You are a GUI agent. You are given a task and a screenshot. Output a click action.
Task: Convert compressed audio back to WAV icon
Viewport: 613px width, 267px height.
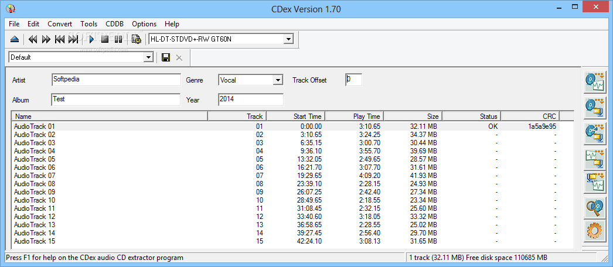tap(595, 182)
